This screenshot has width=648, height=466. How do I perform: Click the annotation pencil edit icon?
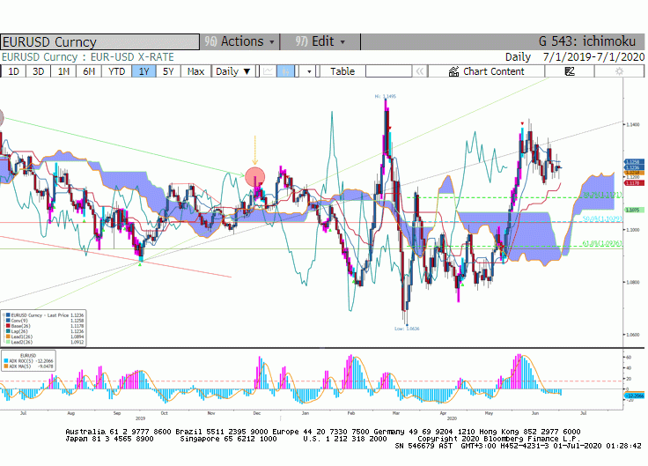[x=570, y=71]
